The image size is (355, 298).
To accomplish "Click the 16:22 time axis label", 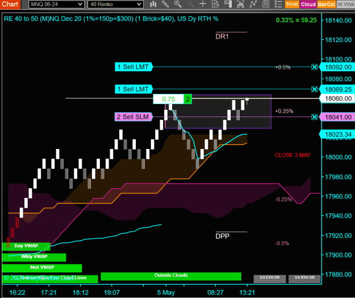I will pos(17,292).
